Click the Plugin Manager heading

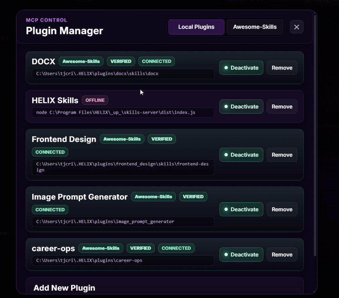64,31
